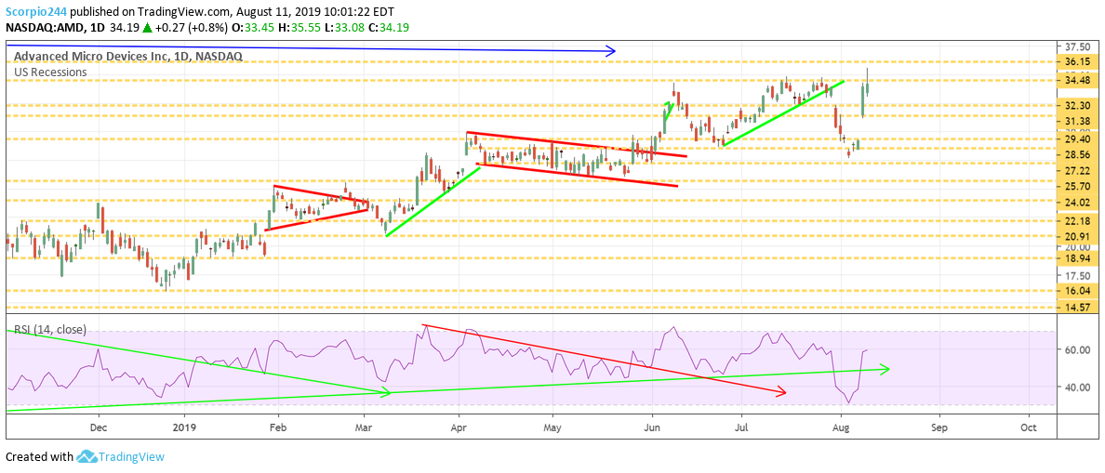Click the '17.50' price axis label

[1077, 276]
